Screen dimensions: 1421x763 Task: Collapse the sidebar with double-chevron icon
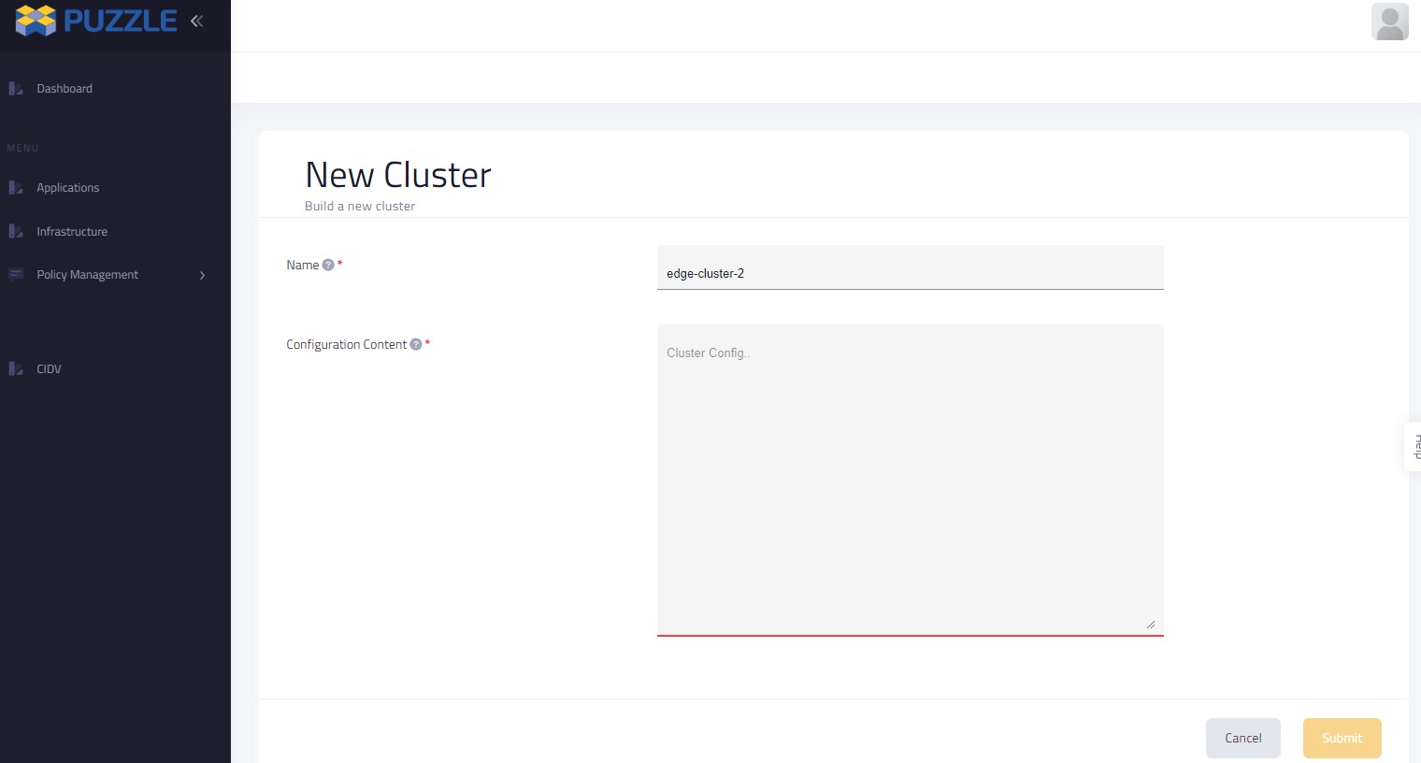click(x=196, y=21)
